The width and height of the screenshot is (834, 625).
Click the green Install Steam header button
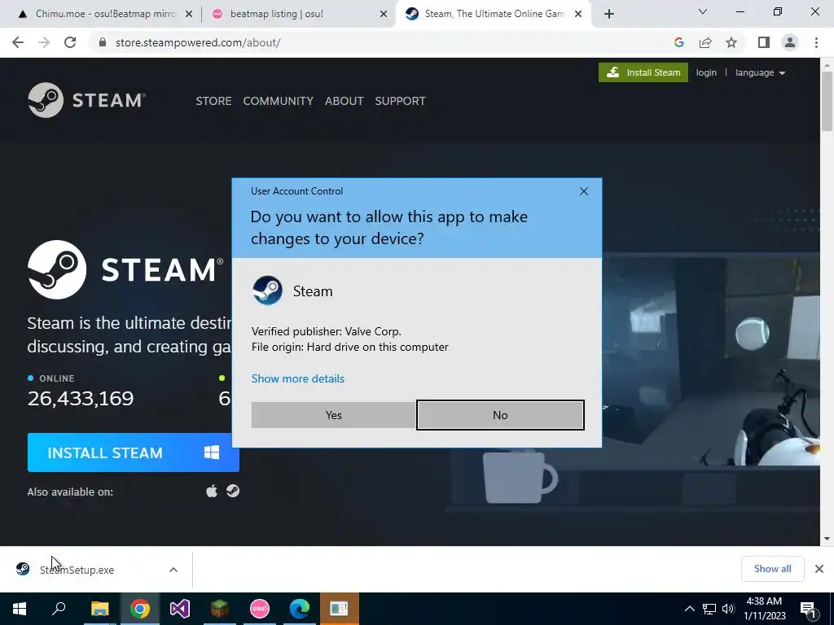[643, 72]
